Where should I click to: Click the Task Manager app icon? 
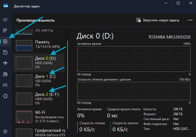point(6,6)
